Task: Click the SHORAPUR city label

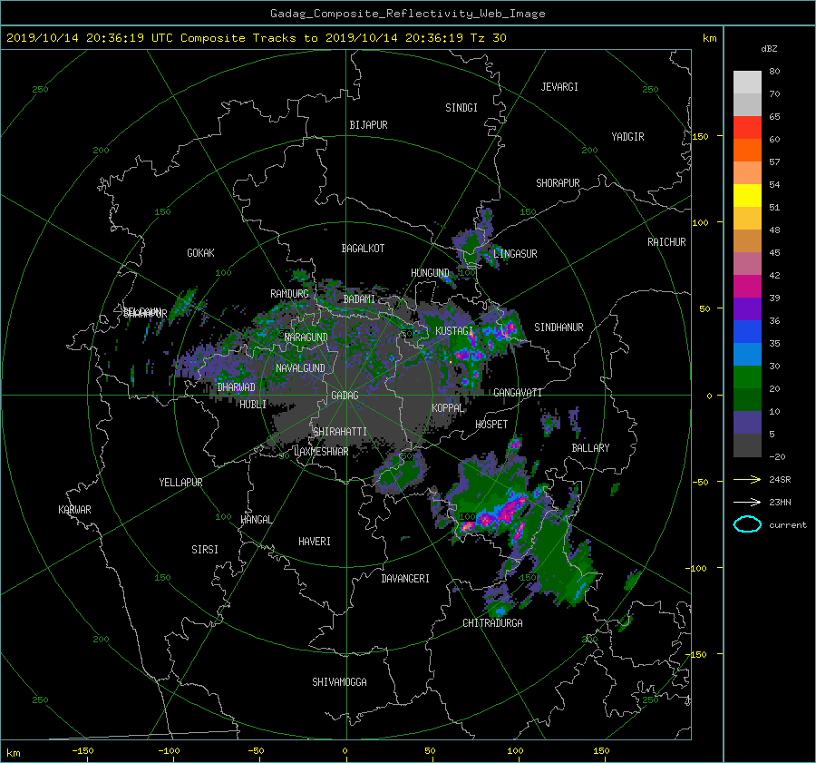Action: [x=558, y=183]
